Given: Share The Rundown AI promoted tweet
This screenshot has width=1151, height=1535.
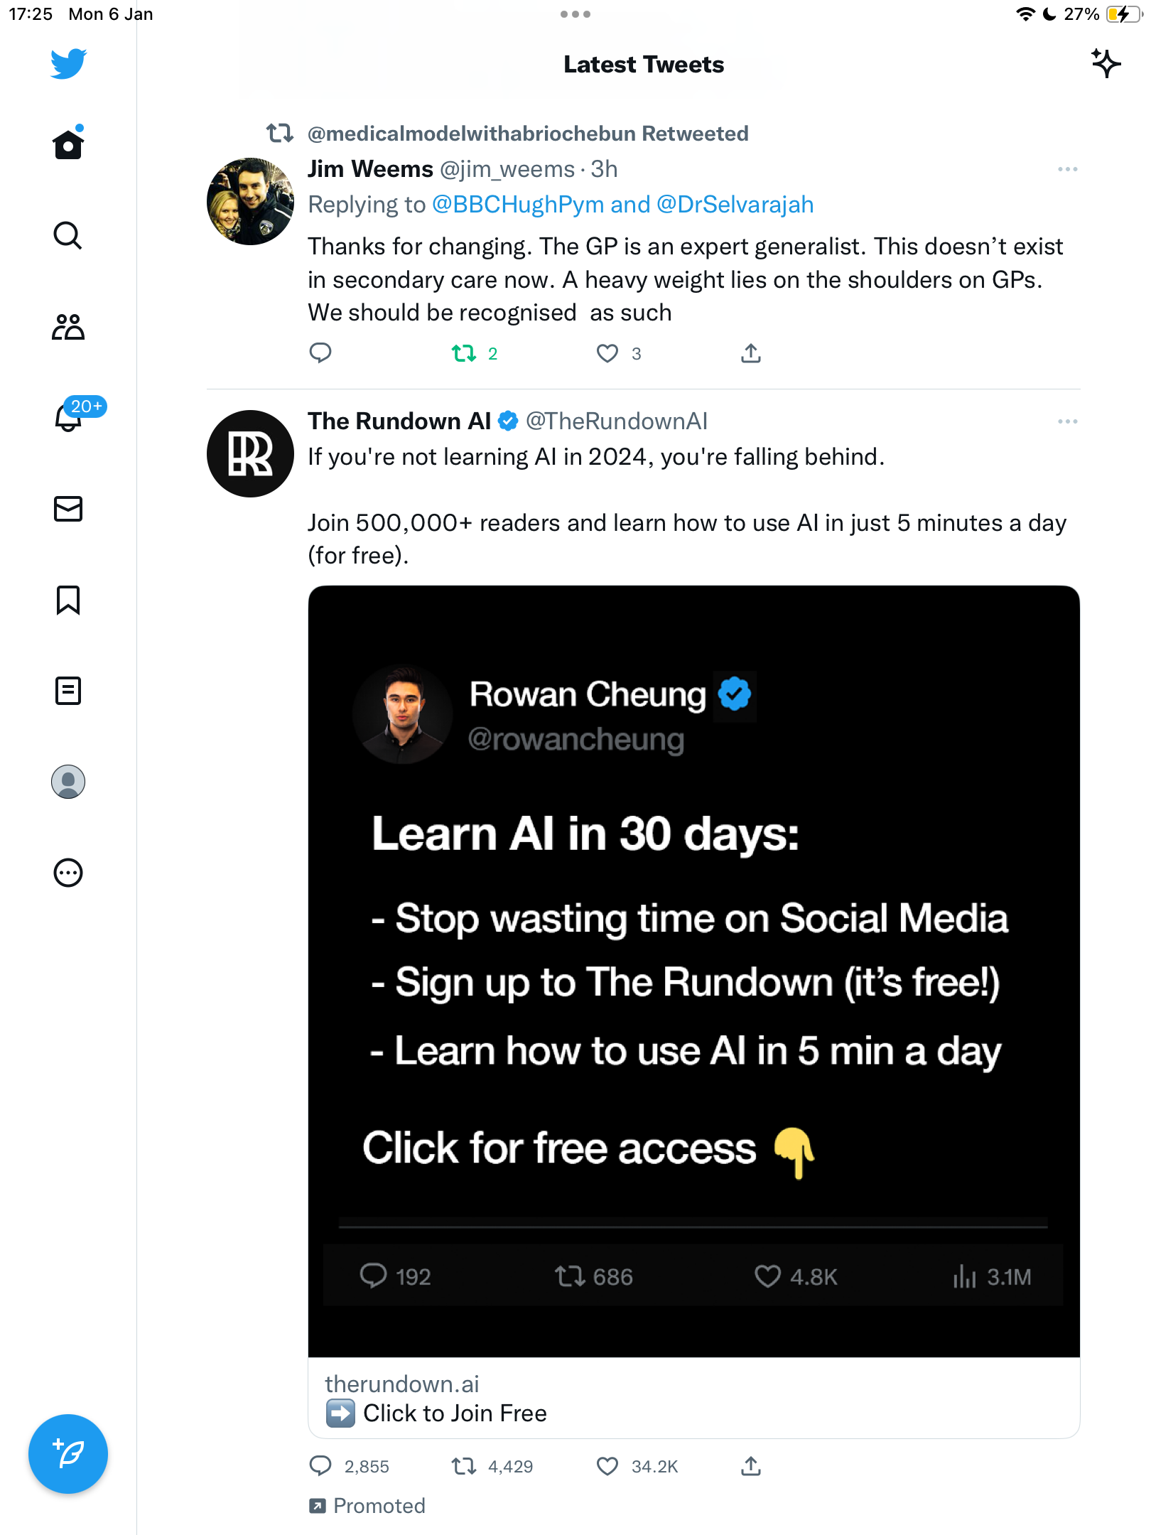Looking at the screenshot, I should (x=751, y=1466).
